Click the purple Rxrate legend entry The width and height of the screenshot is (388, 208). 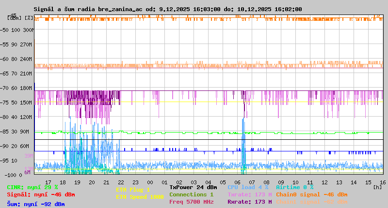click(x=249, y=202)
